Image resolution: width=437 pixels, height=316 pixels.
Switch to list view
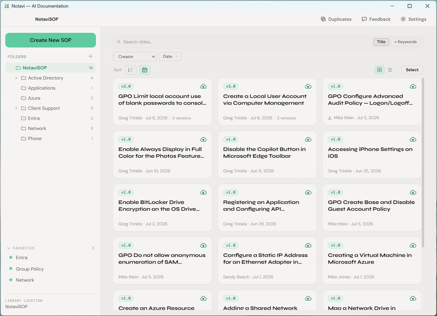(390, 70)
